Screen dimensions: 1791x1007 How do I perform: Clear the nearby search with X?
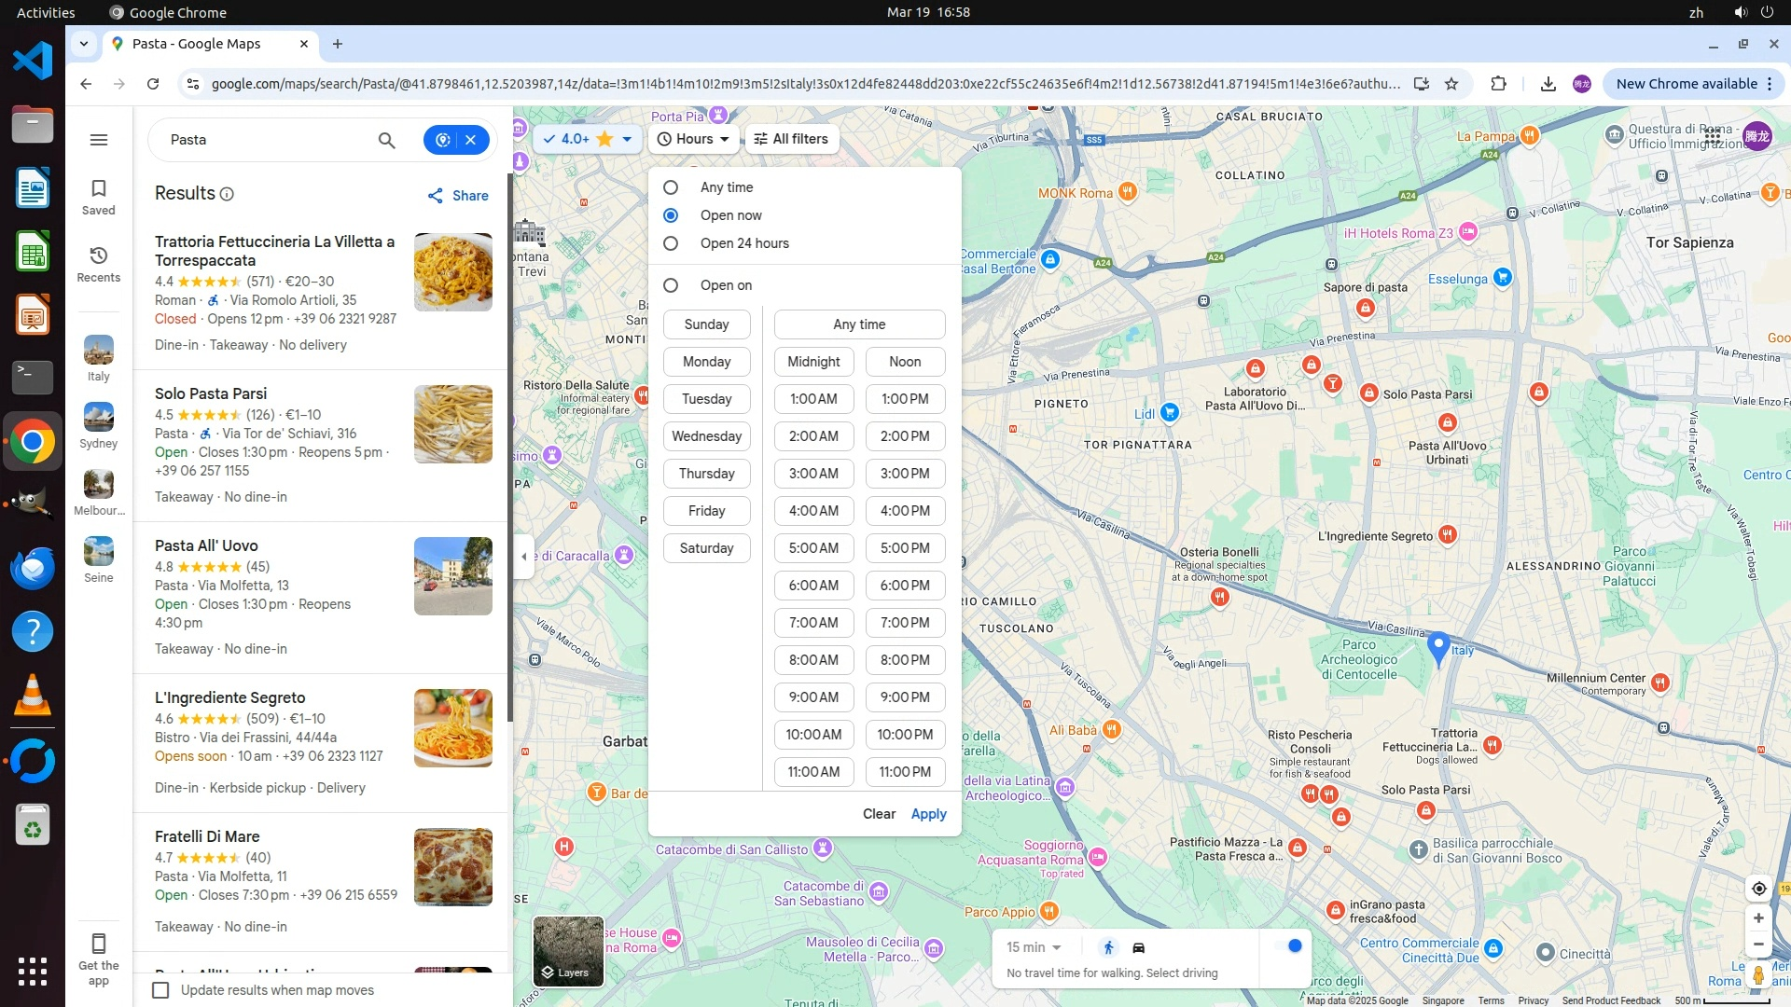point(471,140)
